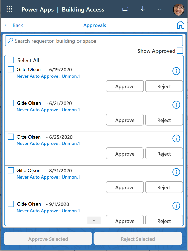This screenshot has width=188, height=251.
Task: Select the 8/31/2020 request checkbox
Action: click(x=11, y=170)
